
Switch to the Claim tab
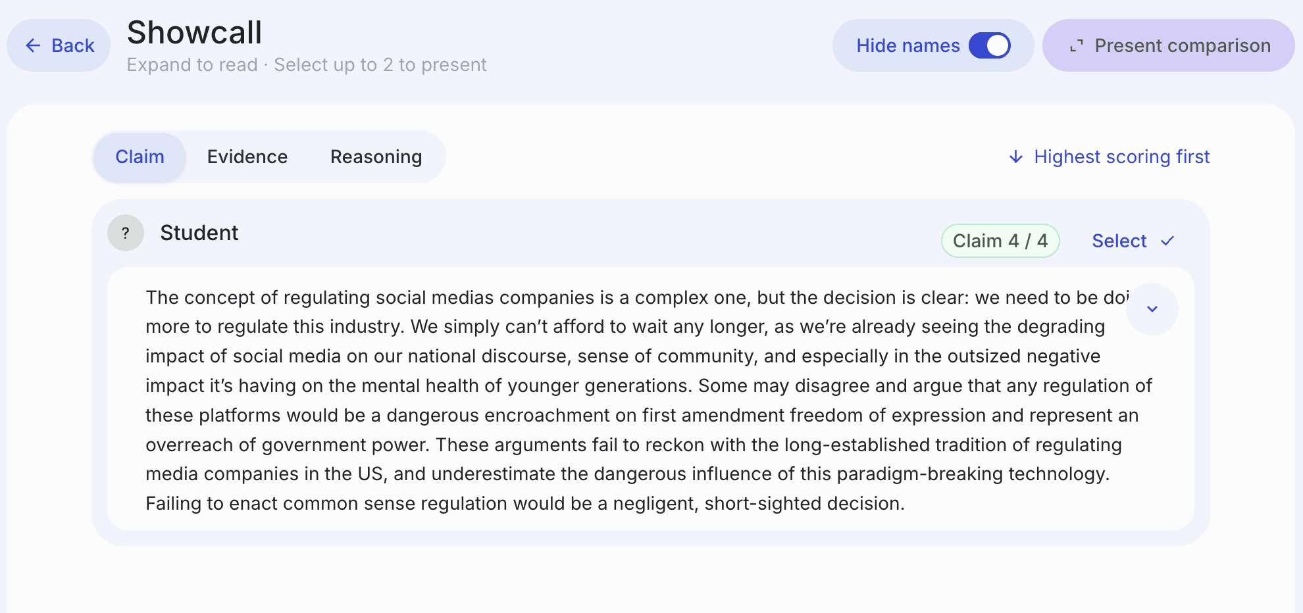click(140, 157)
